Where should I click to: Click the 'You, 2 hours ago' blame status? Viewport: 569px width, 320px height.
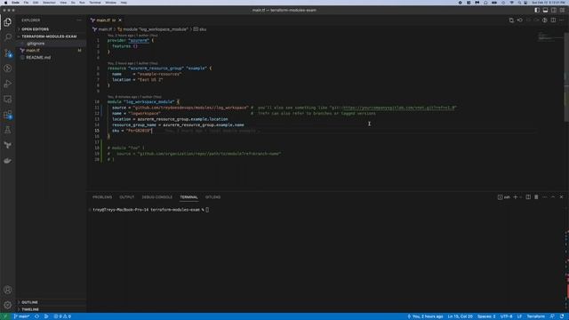(x=425, y=316)
